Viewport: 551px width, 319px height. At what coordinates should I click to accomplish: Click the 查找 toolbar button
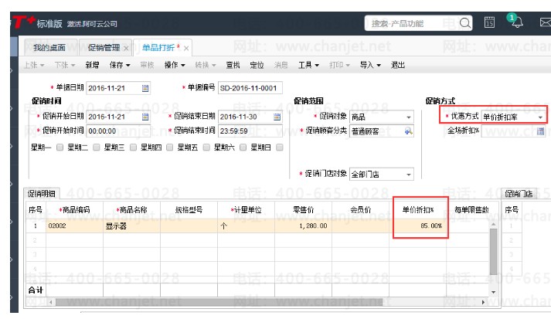pyautogui.click(x=233, y=65)
